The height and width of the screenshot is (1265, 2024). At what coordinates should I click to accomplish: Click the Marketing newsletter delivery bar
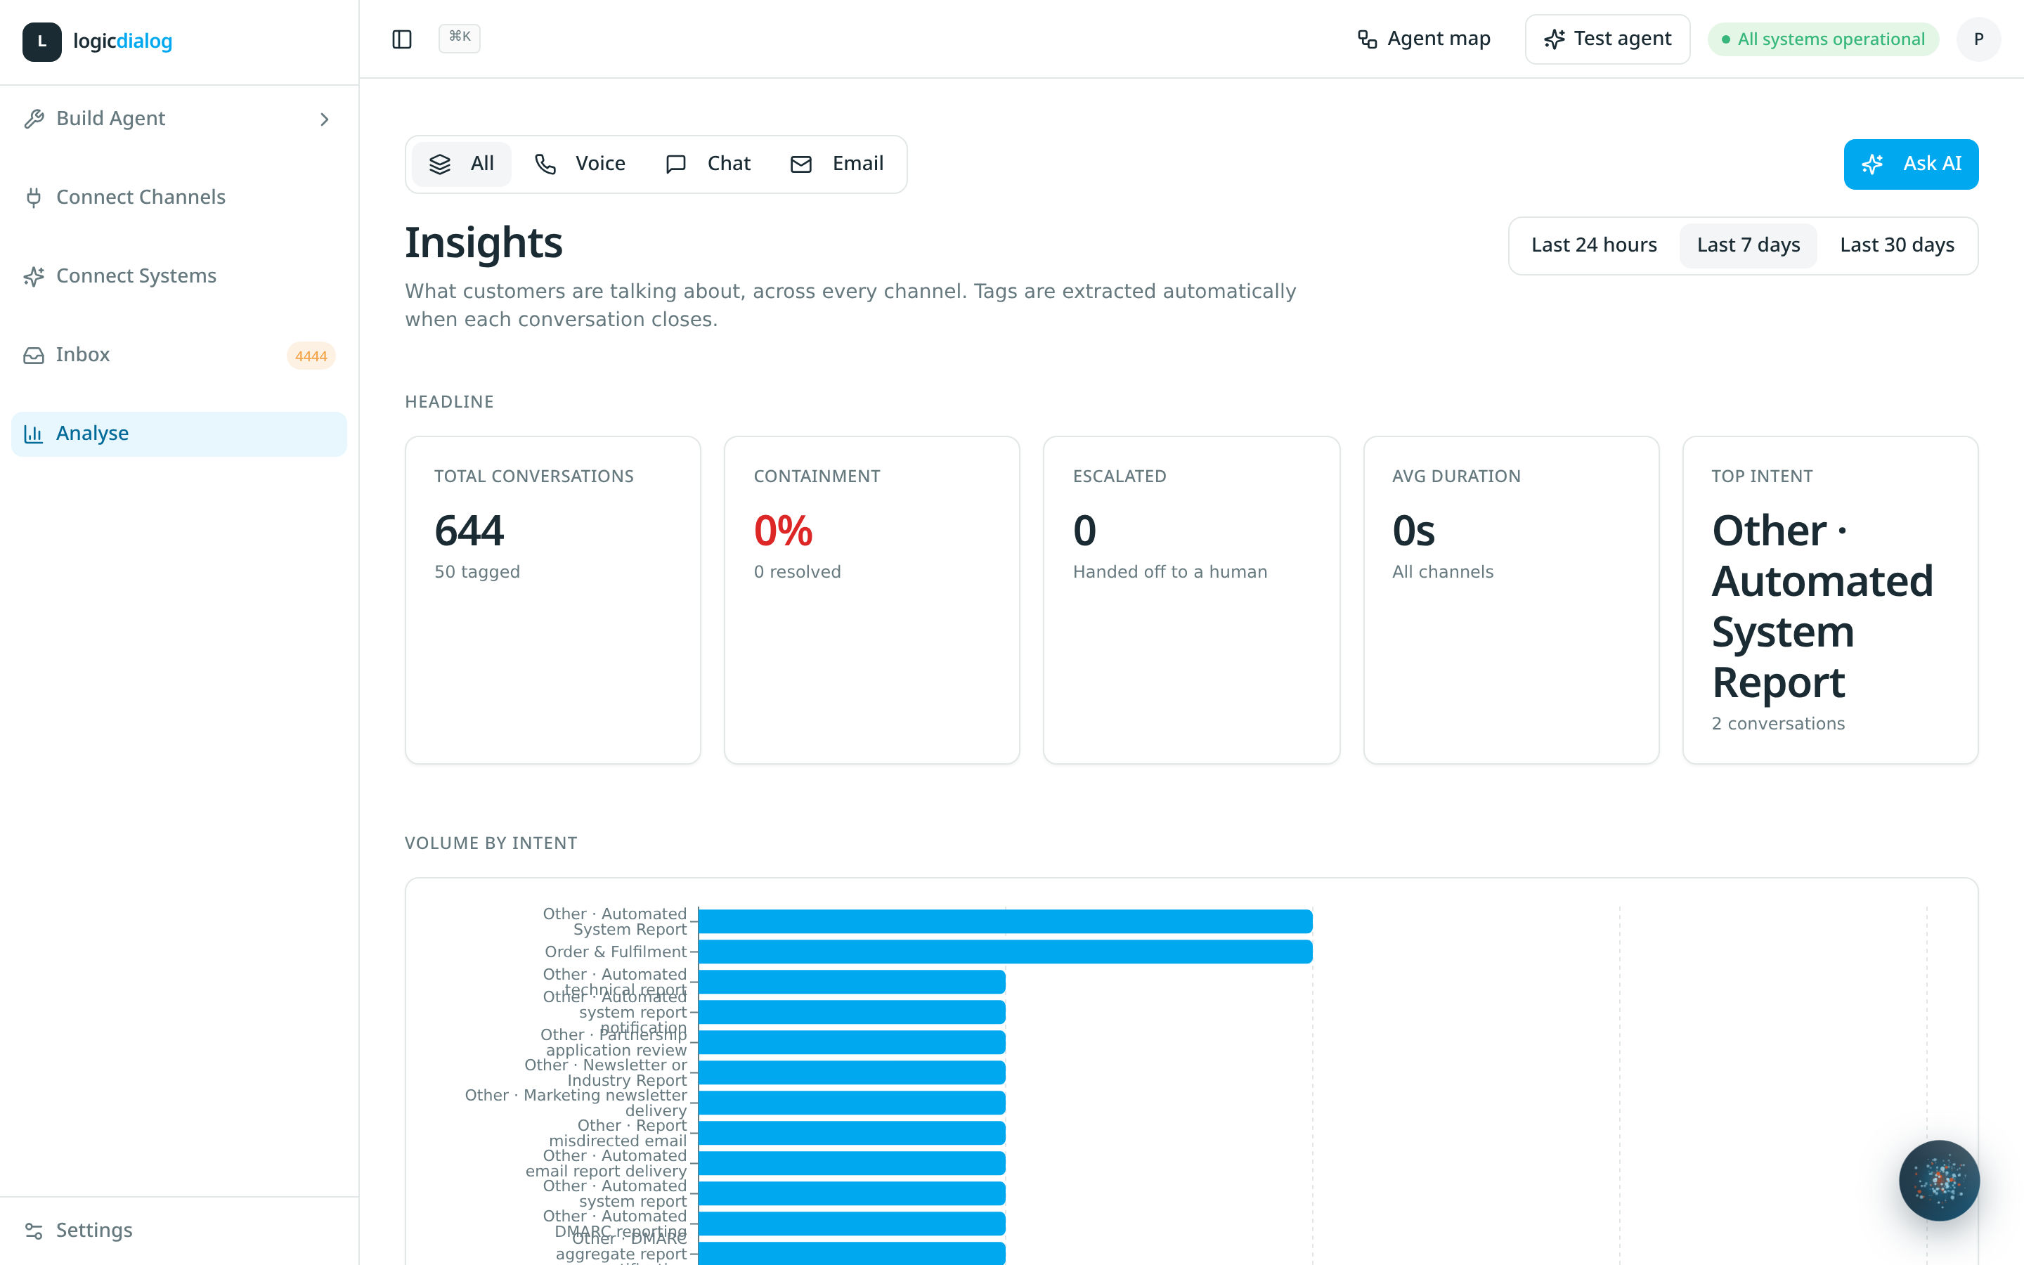pos(852,1103)
